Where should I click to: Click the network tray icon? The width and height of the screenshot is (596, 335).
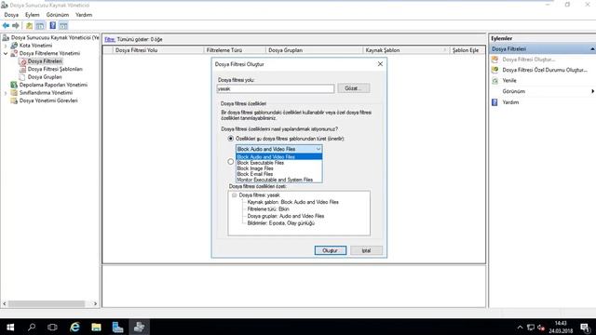(531, 328)
